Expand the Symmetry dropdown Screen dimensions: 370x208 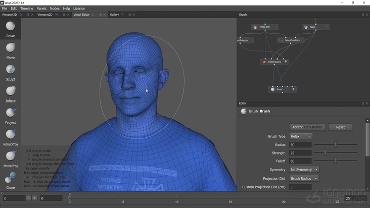tap(304, 170)
